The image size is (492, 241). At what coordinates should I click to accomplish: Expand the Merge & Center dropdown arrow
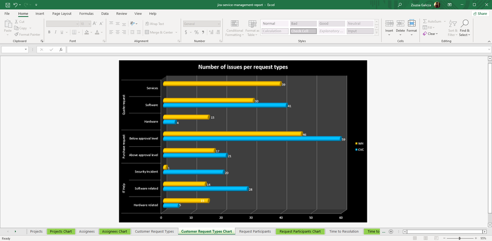tap(176, 32)
